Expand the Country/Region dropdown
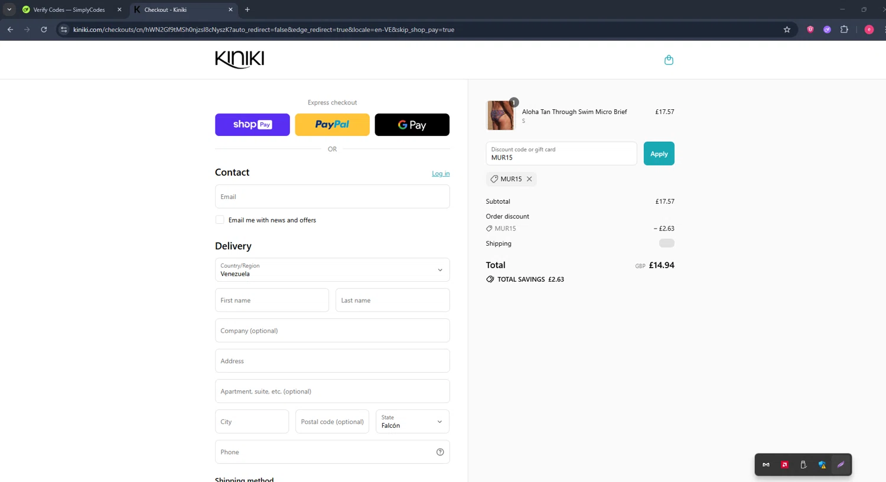The image size is (886, 482). [x=332, y=270]
